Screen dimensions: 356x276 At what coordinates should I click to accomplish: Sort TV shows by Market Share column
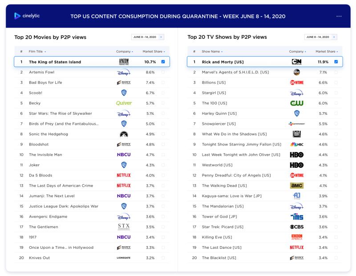click(x=327, y=52)
